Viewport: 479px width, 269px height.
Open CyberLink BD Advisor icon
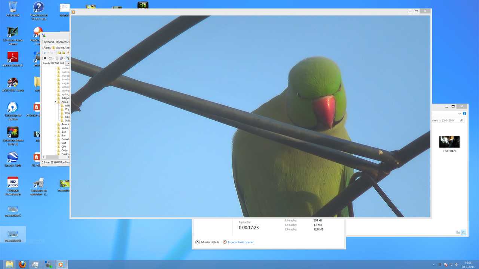(13, 111)
